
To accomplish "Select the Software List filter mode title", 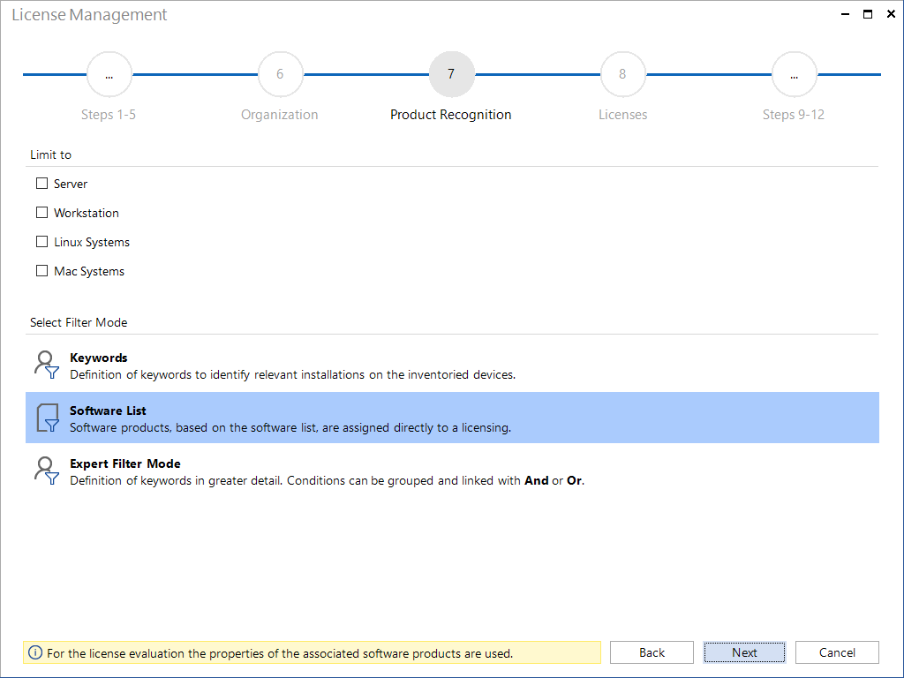I will [x=108, y=411].
